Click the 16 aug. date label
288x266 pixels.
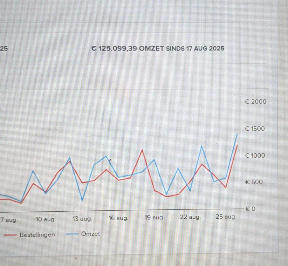tap(119, 218)
